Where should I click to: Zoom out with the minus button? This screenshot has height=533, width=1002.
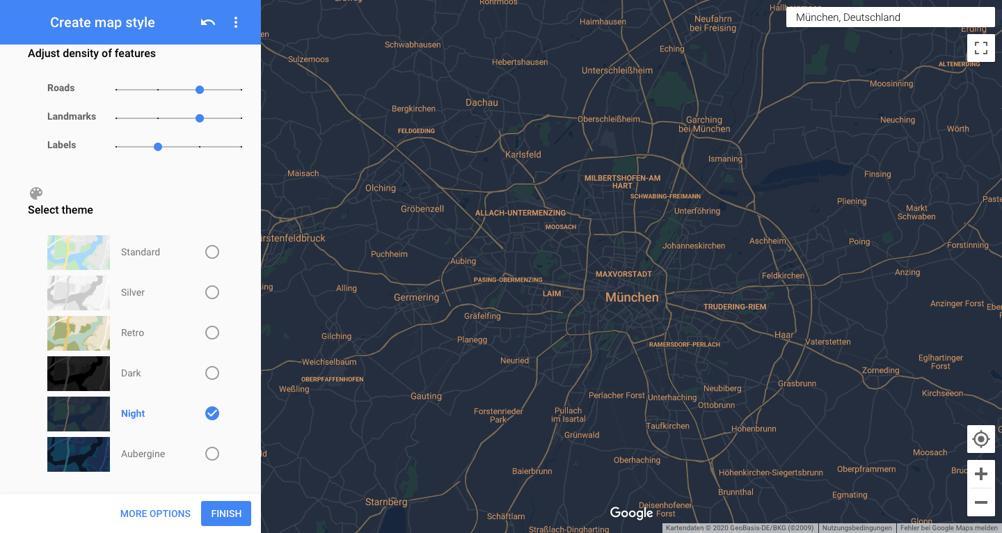980,502
